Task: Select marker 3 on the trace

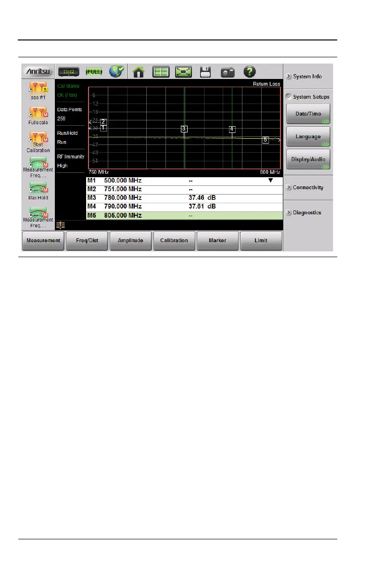Action: click(x=184, y=129)
